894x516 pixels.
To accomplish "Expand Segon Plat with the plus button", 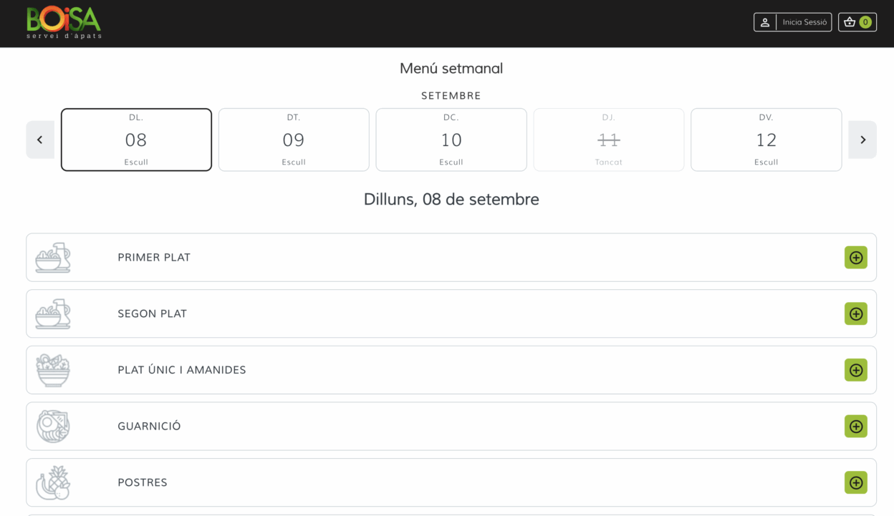I will tap(856, 313).
